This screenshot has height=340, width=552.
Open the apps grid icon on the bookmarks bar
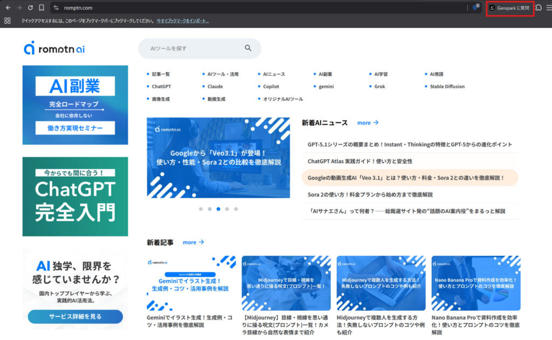pos(8,21)
